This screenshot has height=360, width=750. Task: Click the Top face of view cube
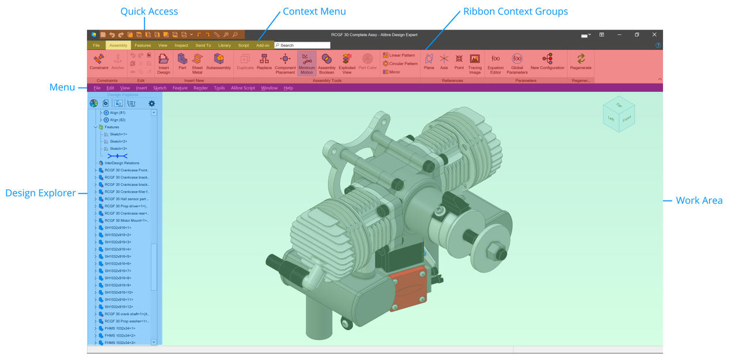tap(618, 105)
